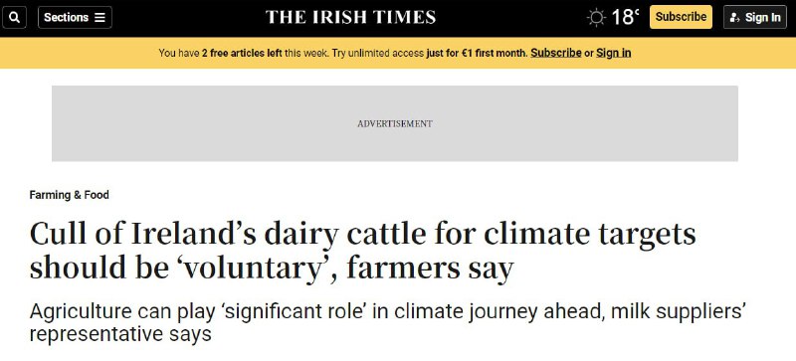
Task: Click the Sign In button in header
Action: 755,17
